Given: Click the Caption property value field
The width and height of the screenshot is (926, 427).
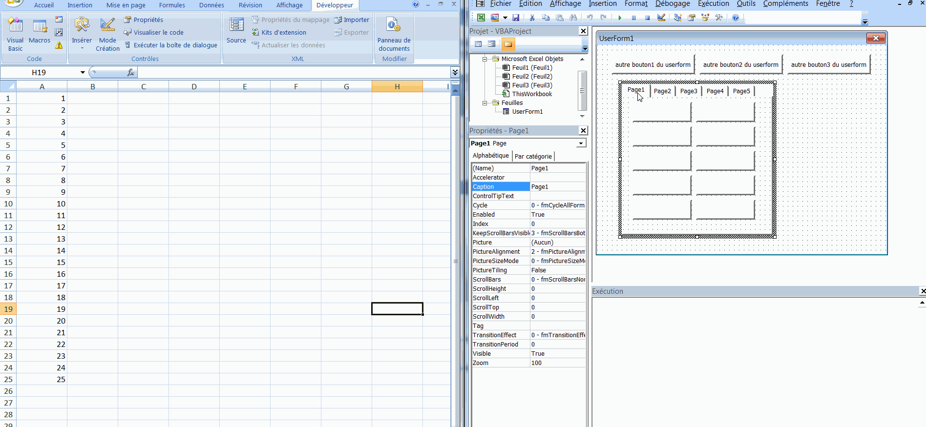Looking at the screenshot, I should [557, 187].
